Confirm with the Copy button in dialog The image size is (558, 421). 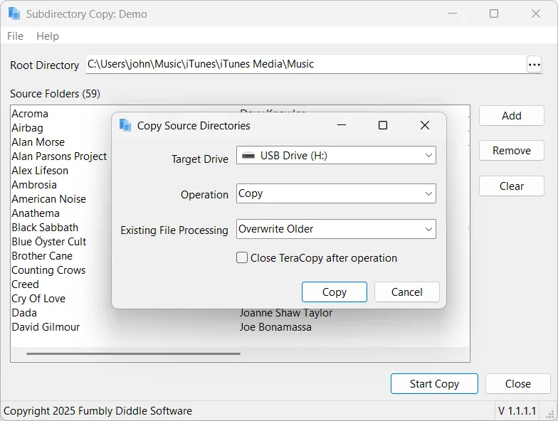coord(335,292)
